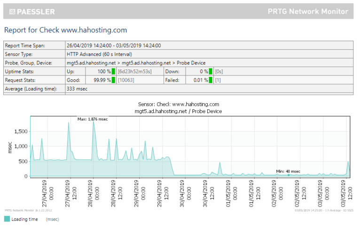Click the teal Loading time legend swatch
Viewport: 361px width, 227px height.
click(7, 219)
